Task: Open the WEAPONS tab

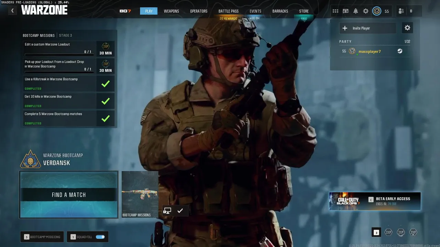Action: 171,11
